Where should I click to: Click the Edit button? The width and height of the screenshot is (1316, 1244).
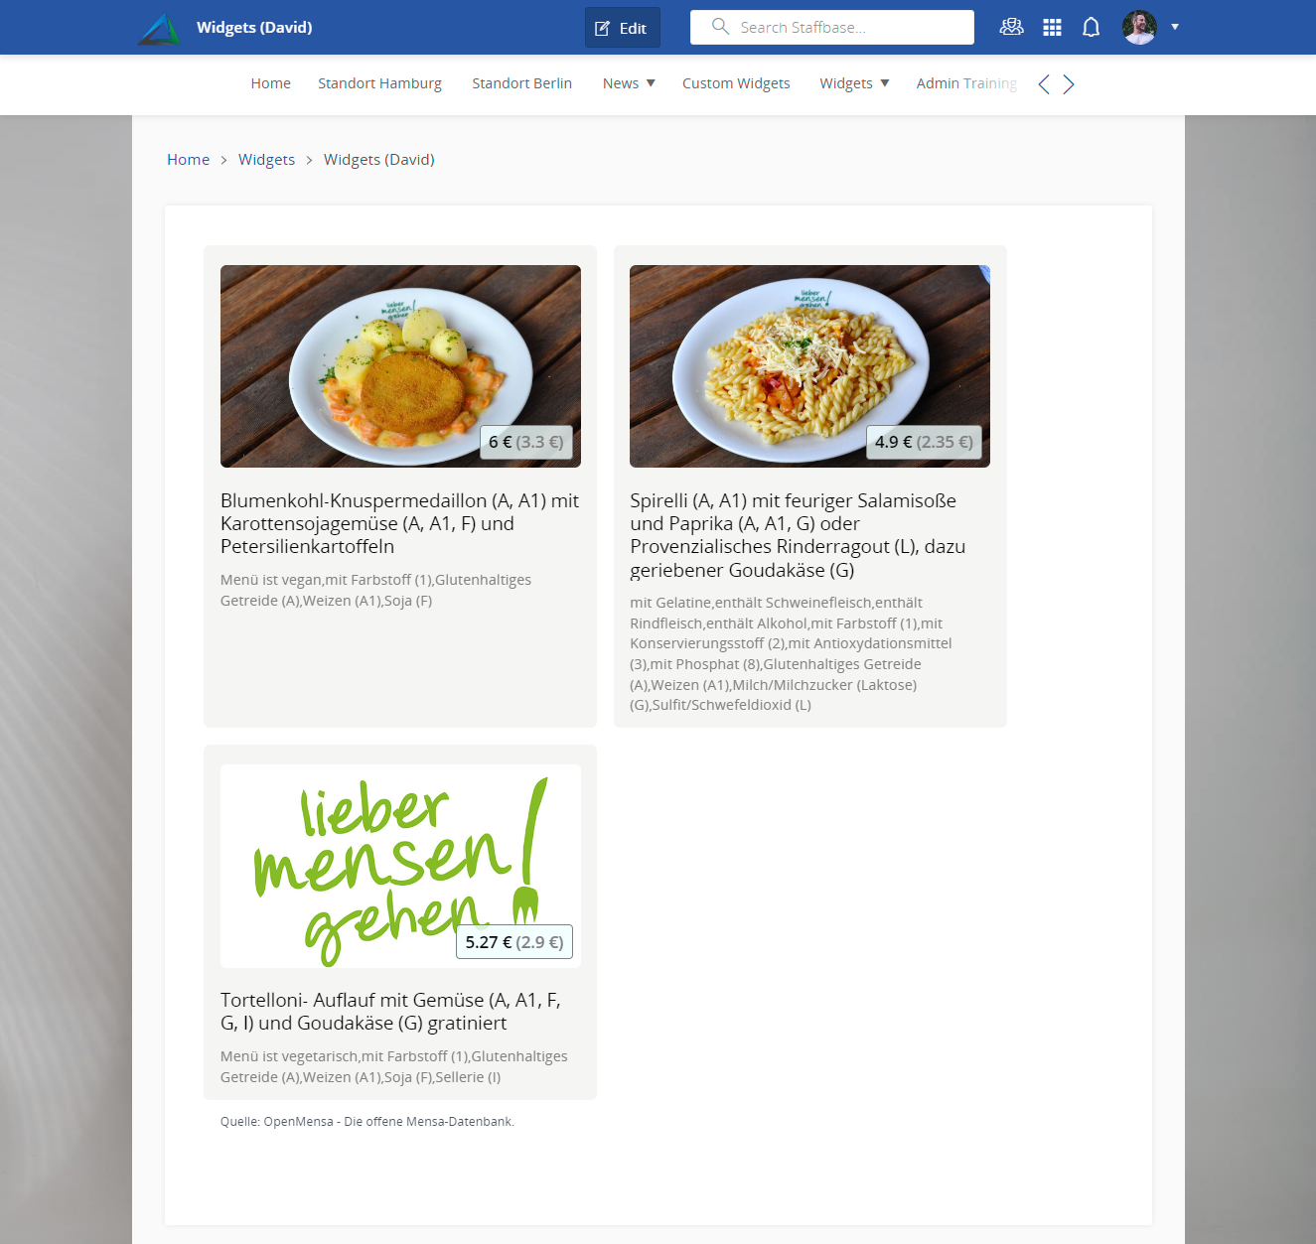pos(623,27)
